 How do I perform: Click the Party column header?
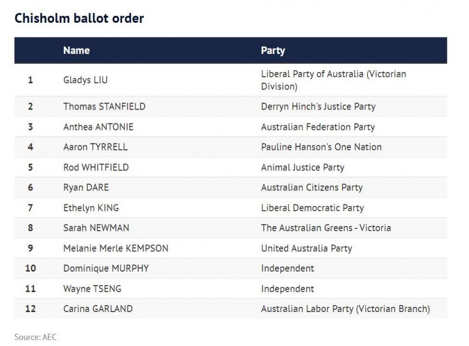[x=273, y=50]
